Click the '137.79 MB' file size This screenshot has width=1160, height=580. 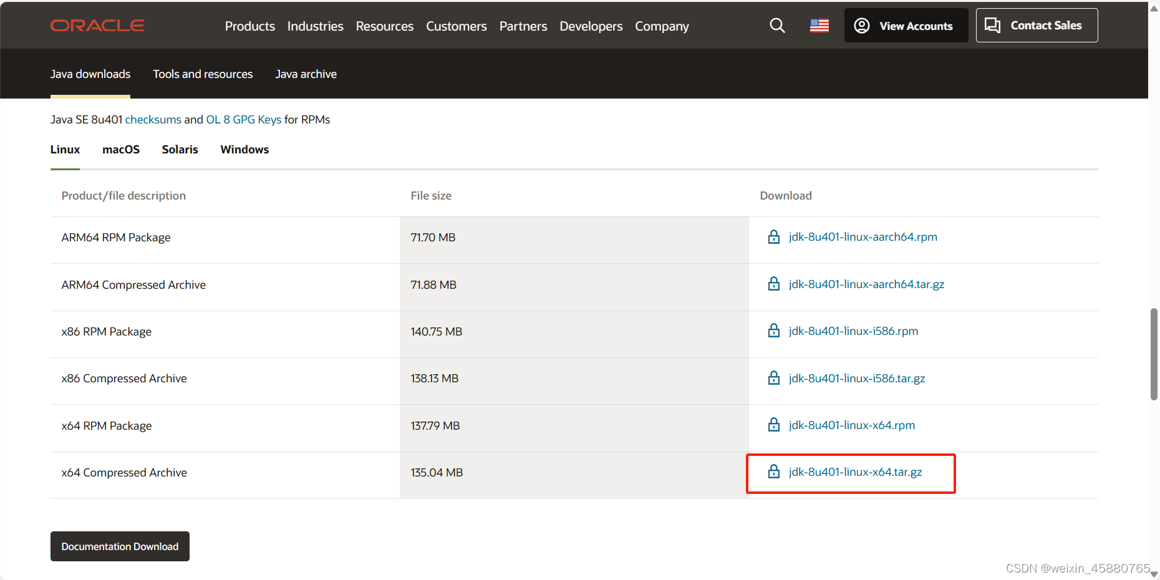(x=435, y=426)
